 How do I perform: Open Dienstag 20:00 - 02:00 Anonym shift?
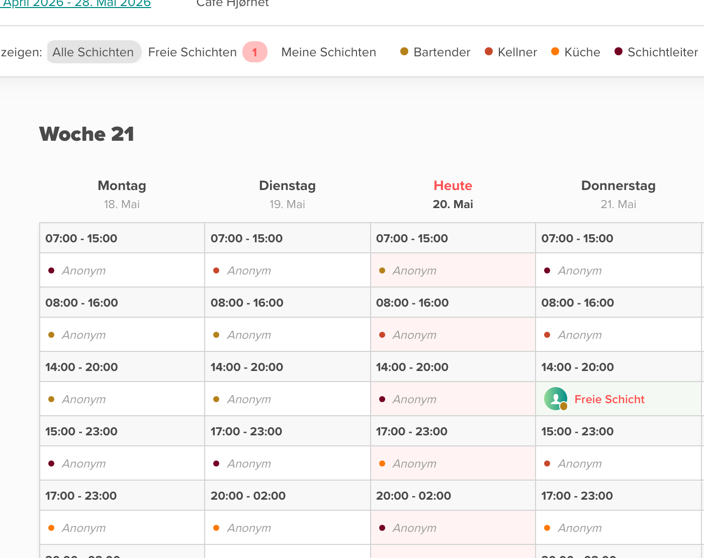pos(288,528)
